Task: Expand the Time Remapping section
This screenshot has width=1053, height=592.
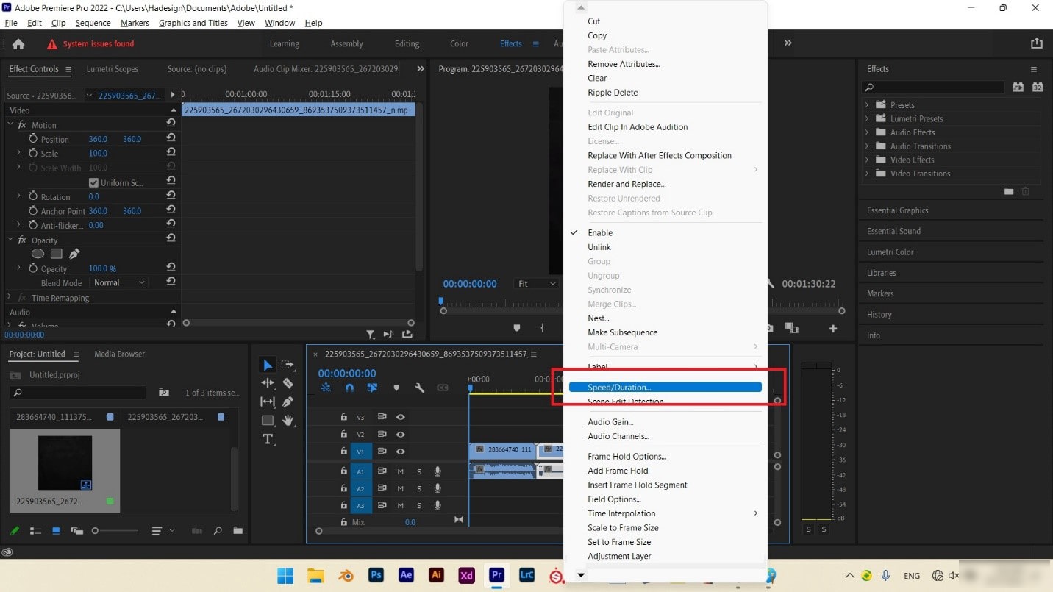Action: (x=10, y=297)
